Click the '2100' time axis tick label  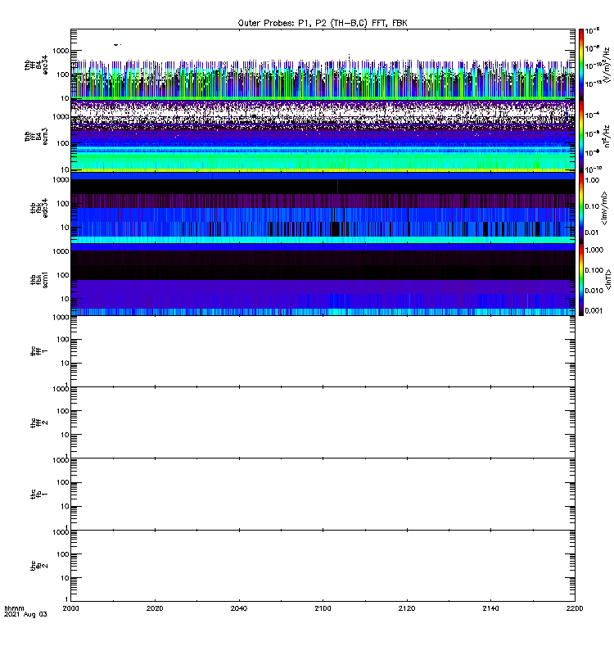click(323, 608)
